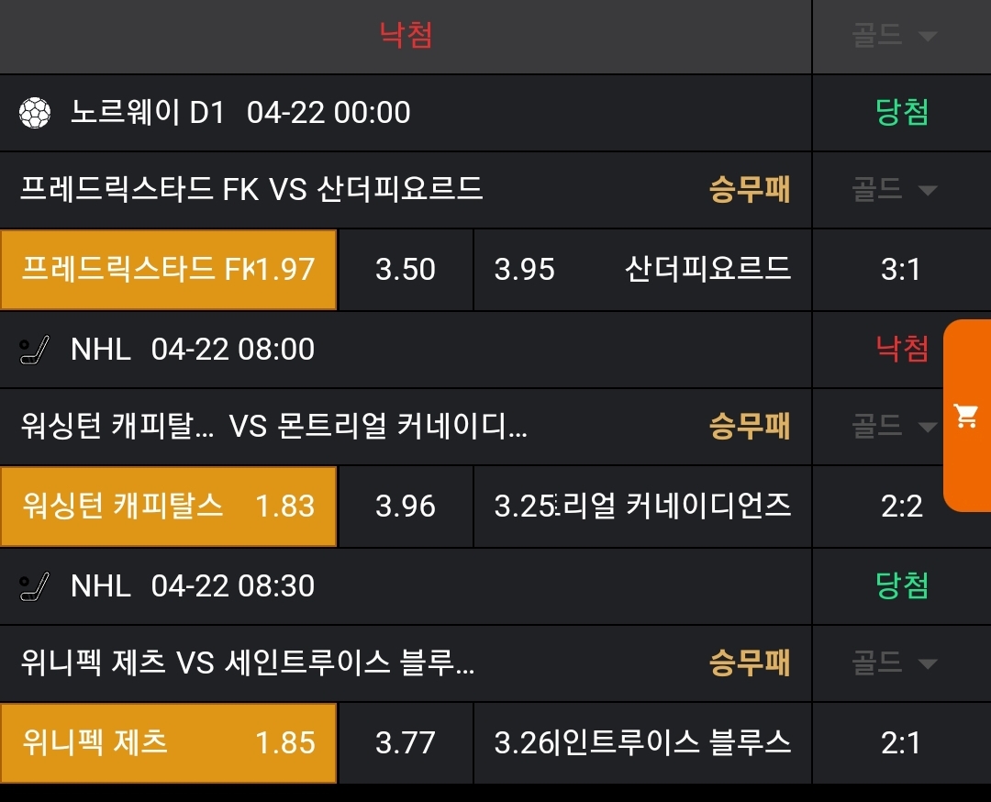Pick draw odds 3.96 for Capitals game
The height and width of the screenshot is (802, 991).
pyautogui.click(x=406, y=506)
